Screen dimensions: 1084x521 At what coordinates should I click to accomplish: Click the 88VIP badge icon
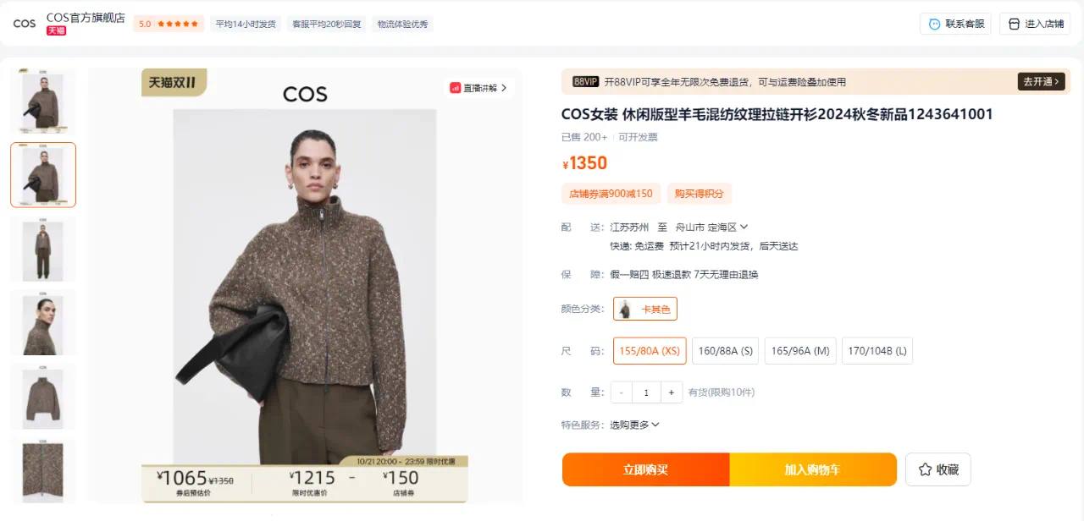click(x=585, y=82)
